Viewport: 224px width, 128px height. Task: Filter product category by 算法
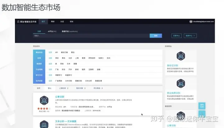coord(73,52)
